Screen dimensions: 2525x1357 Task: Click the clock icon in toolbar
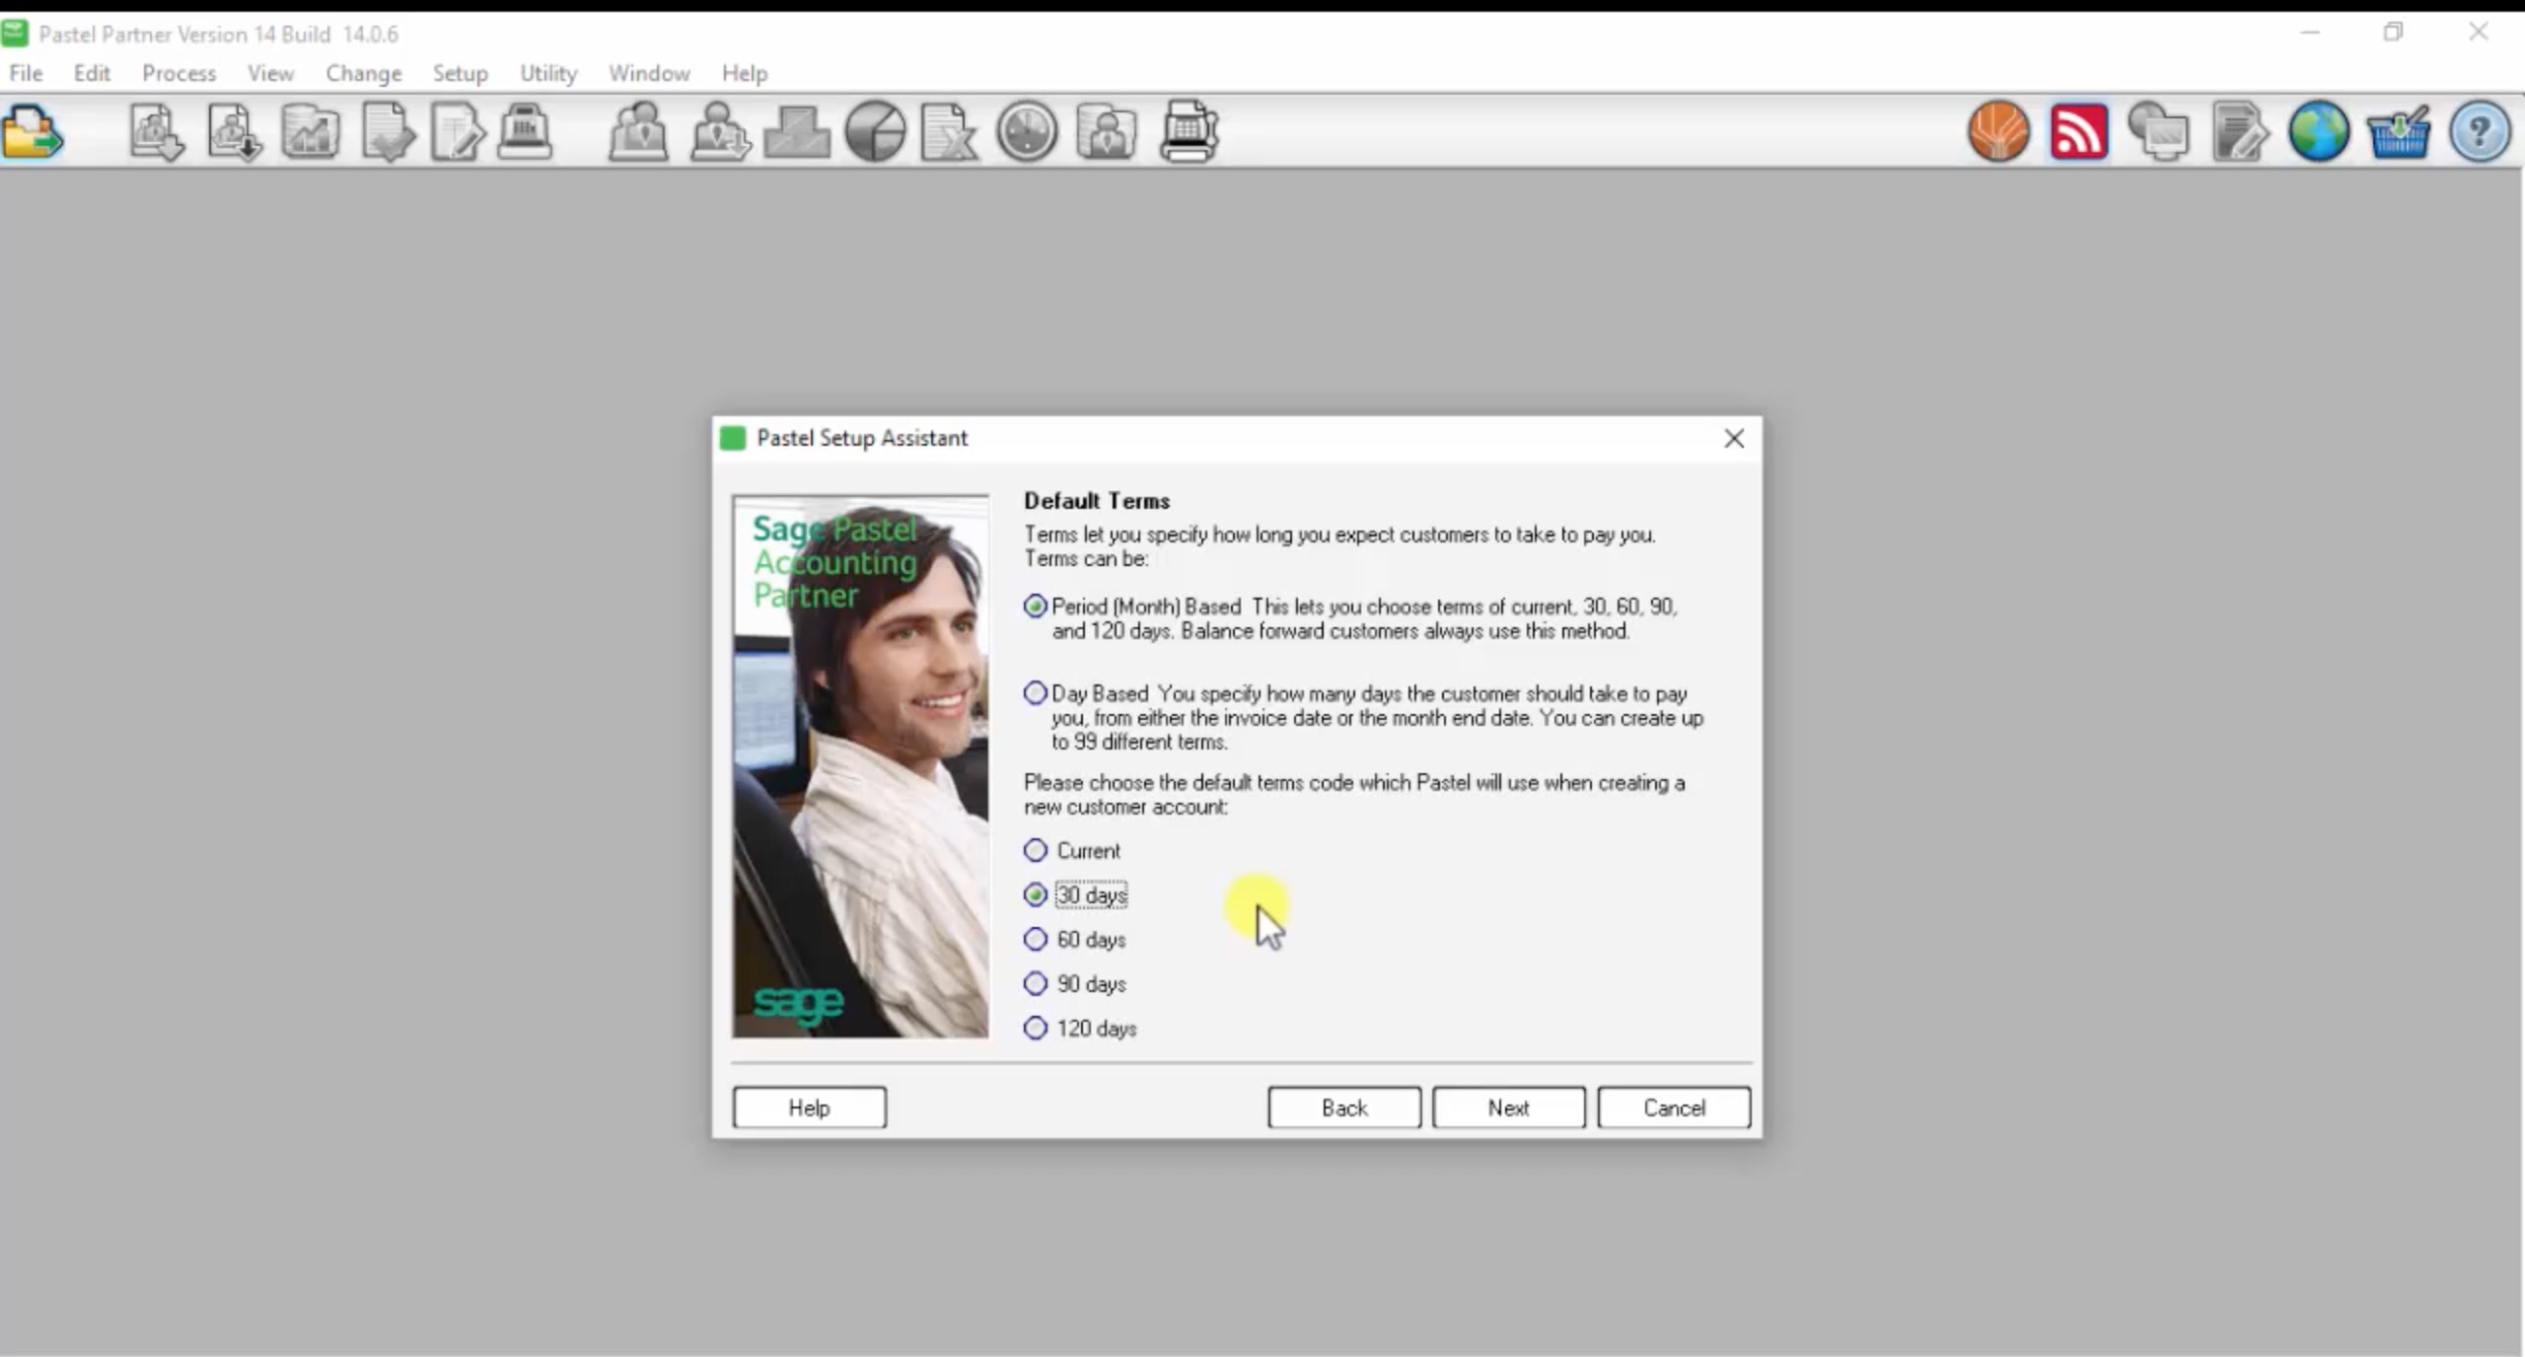pyautogui.click(x=1027, y=132)
